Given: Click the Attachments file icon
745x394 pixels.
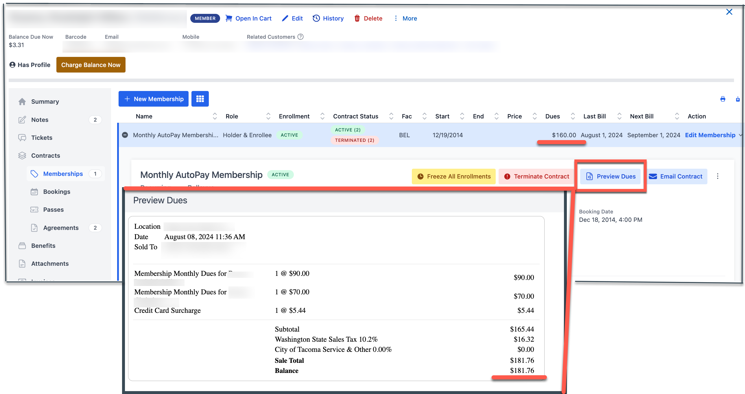Looking at the screenshot, I should pos(22,263).
